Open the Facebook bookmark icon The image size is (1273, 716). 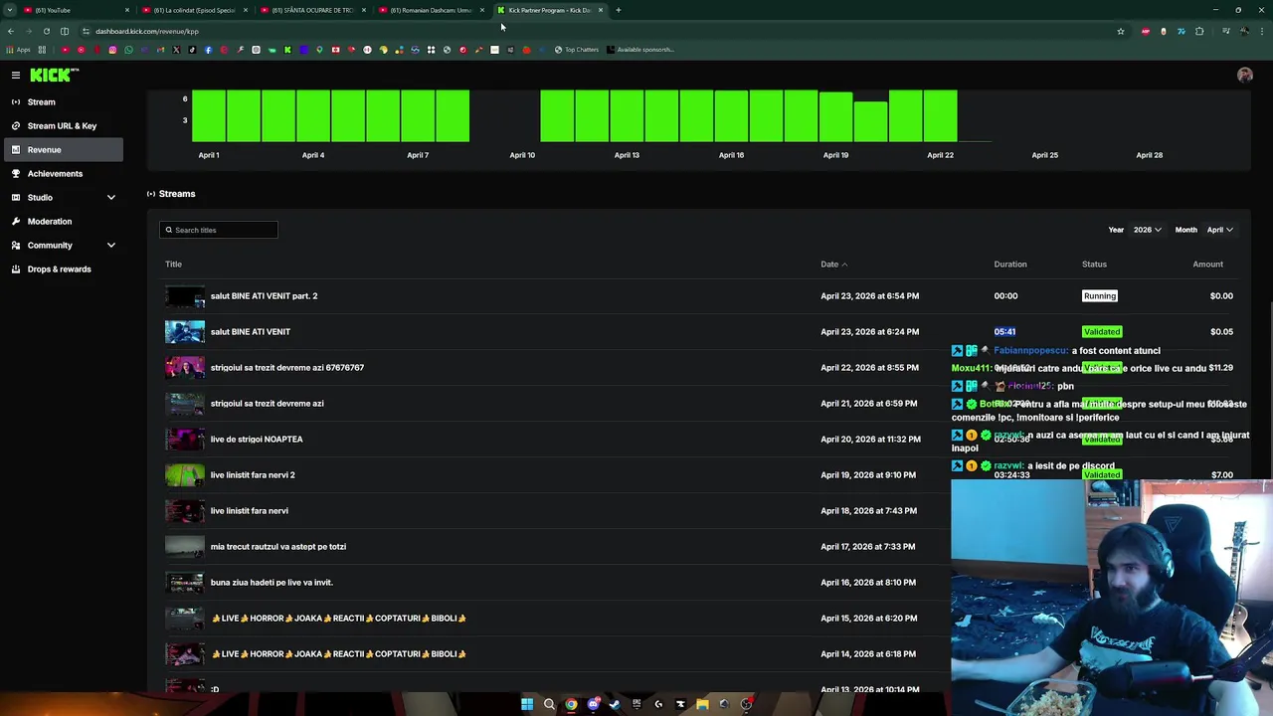click(208, 50)
